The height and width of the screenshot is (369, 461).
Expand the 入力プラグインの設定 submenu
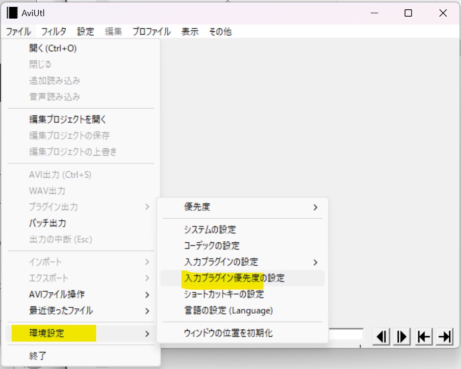(242, 262)
